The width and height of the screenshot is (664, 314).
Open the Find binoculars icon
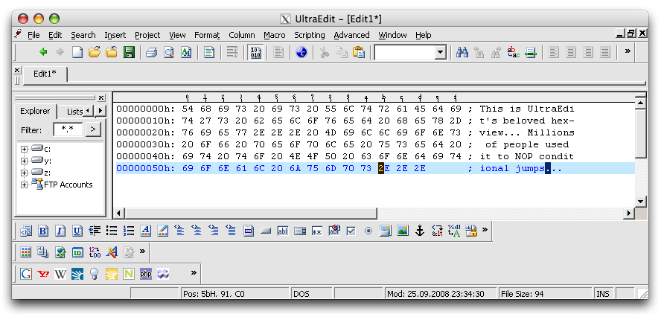(x=462, y=53)
